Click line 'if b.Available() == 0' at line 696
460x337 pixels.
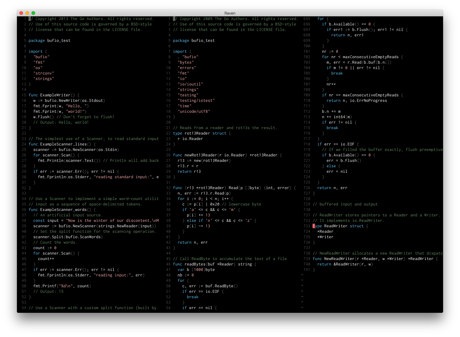coord(349,24)
